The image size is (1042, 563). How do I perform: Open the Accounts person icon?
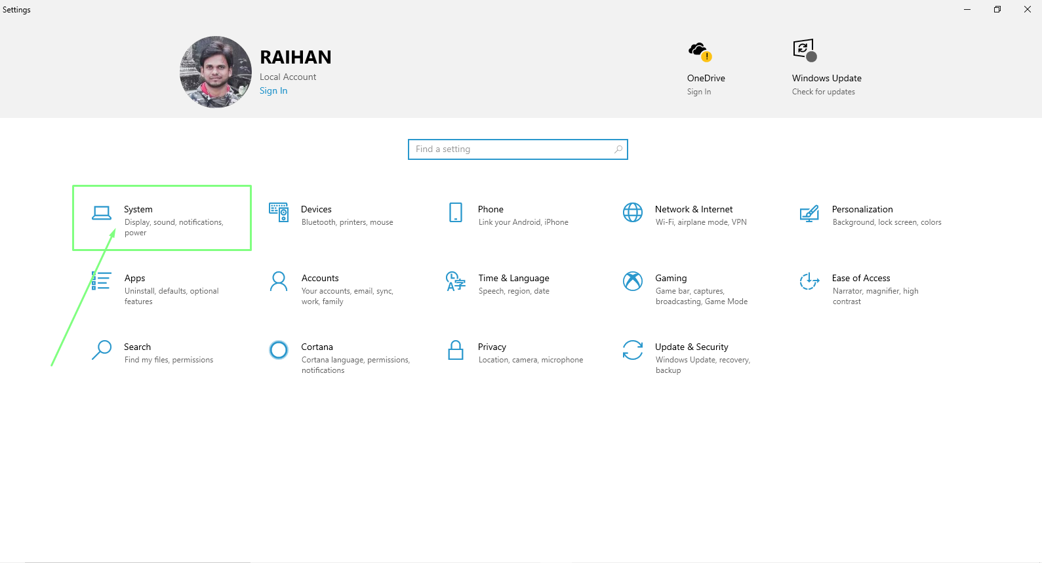(x=279, y=281)
